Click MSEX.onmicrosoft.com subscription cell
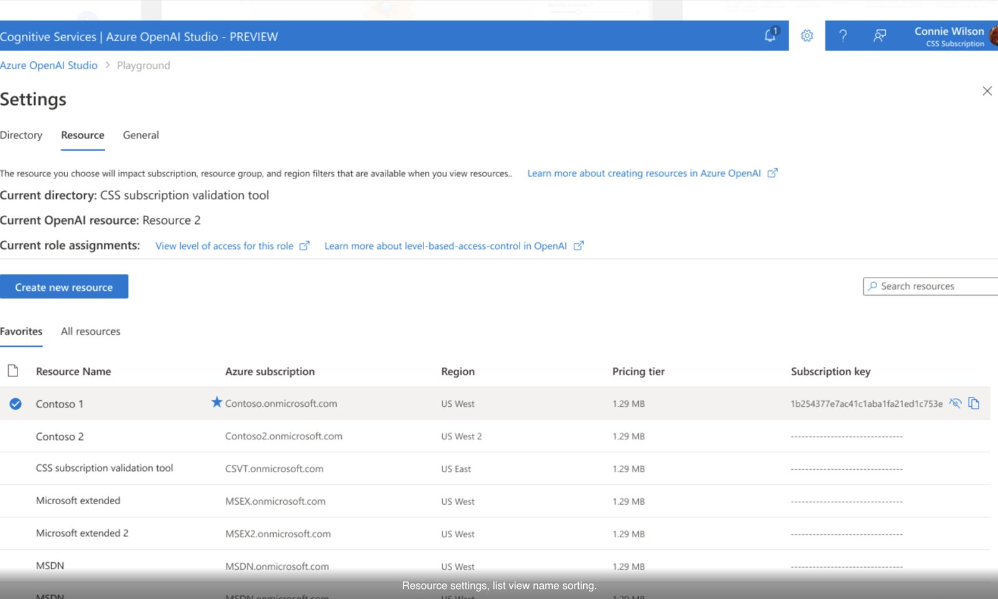 275,501
